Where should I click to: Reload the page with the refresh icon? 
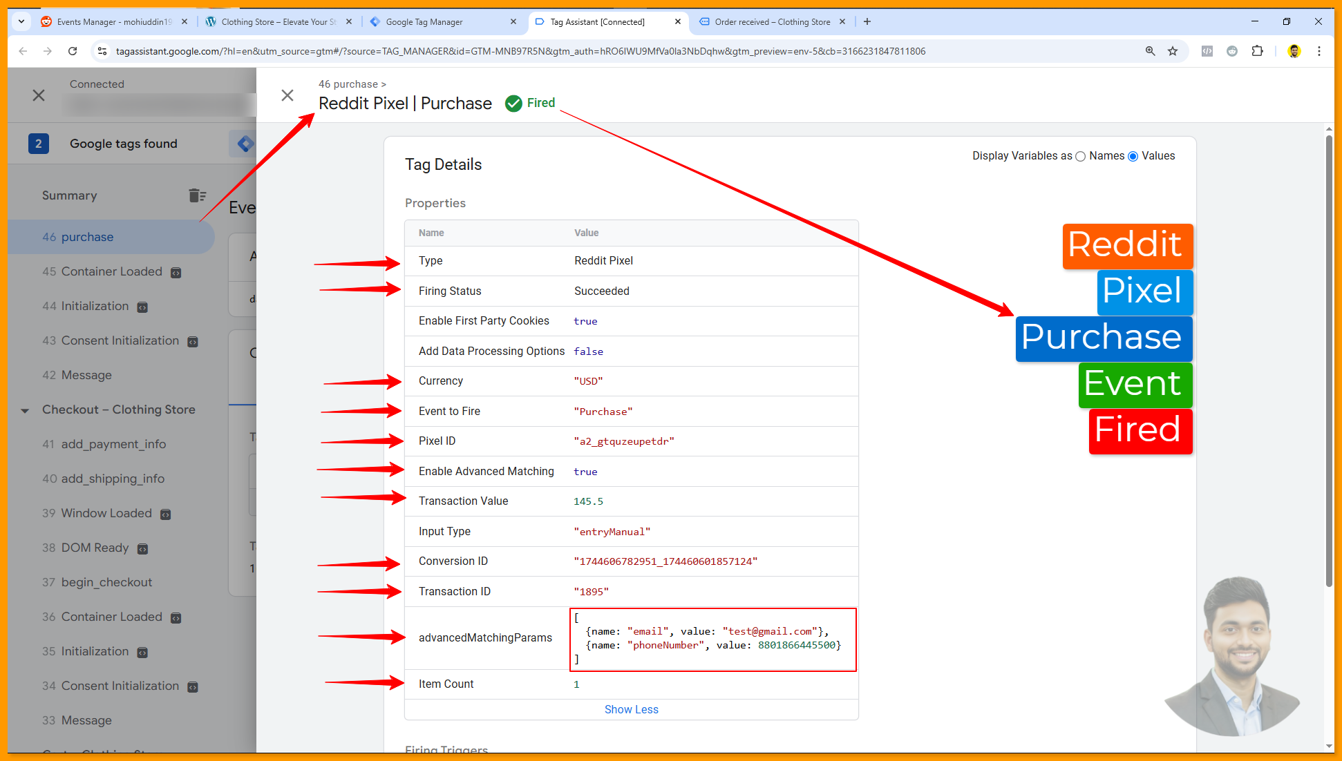pyautogui.click(x=73, y=51)
